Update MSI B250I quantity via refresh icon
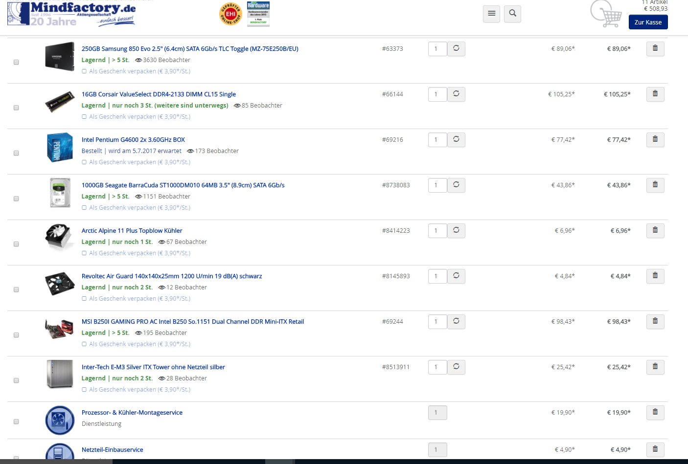This screenshot has width=688, height=464. point(456,321)
